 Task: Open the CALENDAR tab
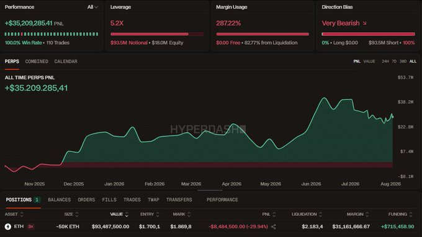click(66, 61)
